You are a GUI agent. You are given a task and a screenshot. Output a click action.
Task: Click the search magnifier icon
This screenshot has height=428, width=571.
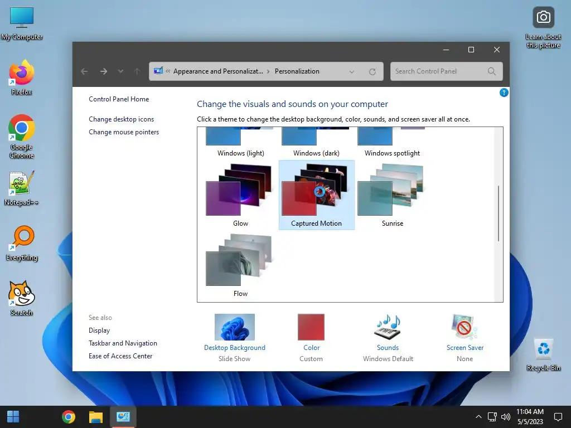click(492, 71)
